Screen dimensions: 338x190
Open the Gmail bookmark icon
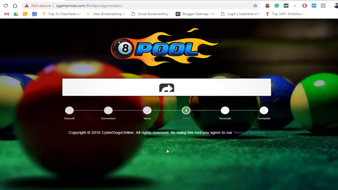pos(7,14)
